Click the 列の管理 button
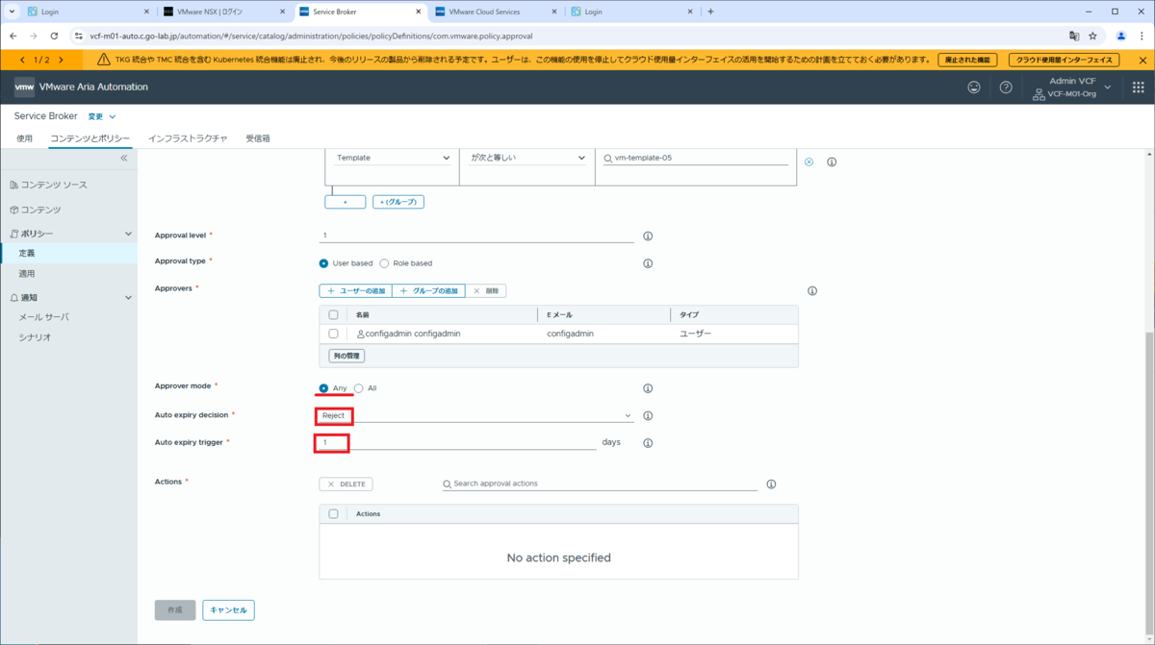The image size is (1155, 645). 346,356
